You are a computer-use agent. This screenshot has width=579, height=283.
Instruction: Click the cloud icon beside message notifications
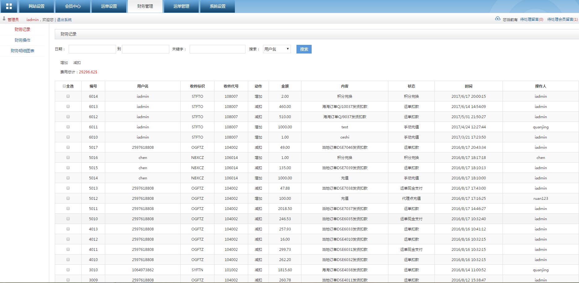[498, 19]
